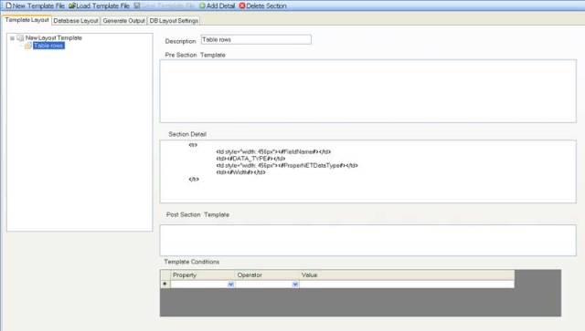This screenshot has width=585, height=331.
Task: Click the green Add Detail icon
Action: (x=202, y=5)
